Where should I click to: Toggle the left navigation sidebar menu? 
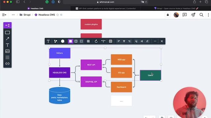pos(4,15)
